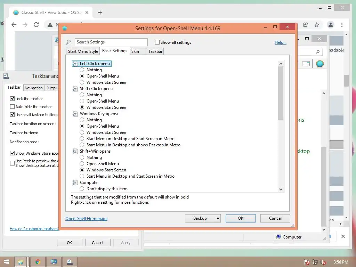Screen dimensions: 356x267
Task: Click the search magnifier icon in Open-Shell settings
Action: pos(68,42)
